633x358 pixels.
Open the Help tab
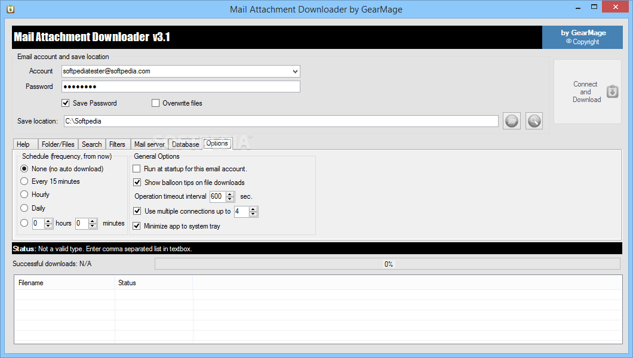pyautogui.click(x=26, y=144)
